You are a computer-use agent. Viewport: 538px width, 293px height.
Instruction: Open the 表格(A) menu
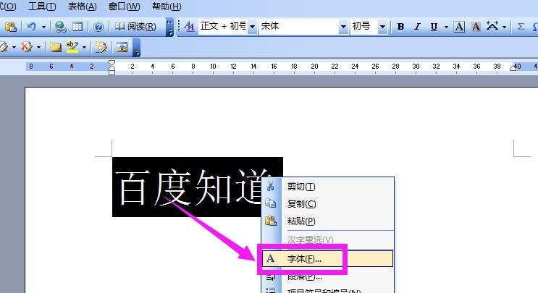pyautogui.click(x=82, y=7)
